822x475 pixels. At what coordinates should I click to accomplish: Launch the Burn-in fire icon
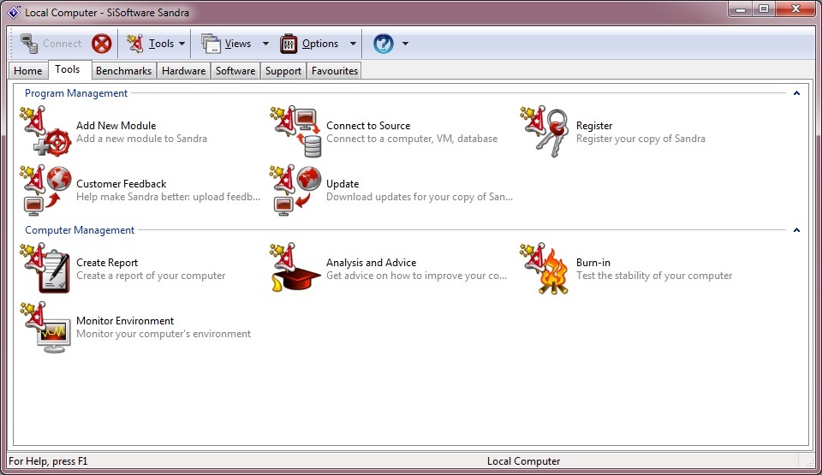coord(545,269)
